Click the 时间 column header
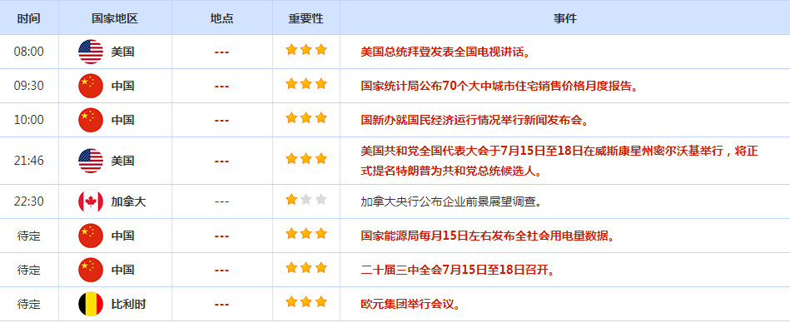The width and height of the screenshot is (790, 323). point(28,18)
